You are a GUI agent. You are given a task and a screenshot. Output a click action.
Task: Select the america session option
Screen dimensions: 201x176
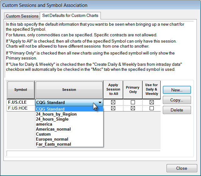(44, 124)
